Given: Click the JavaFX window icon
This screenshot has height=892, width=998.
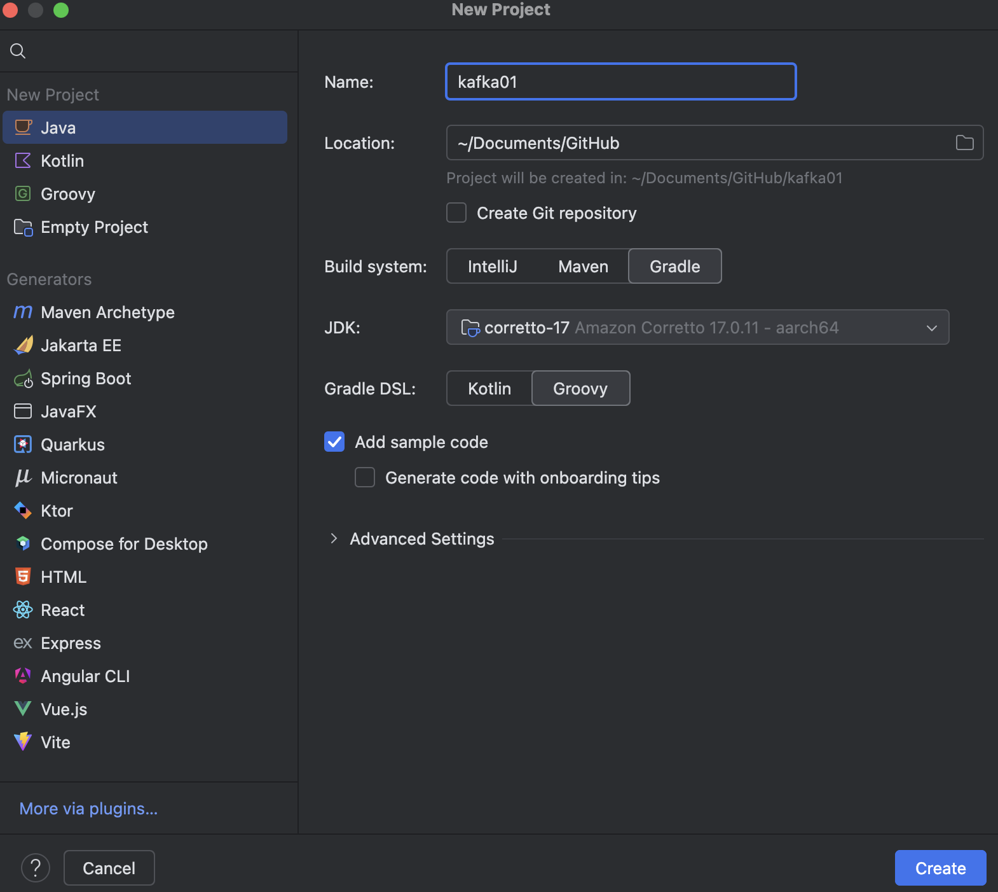Looking at the screenshot, I should coord(23,411).
